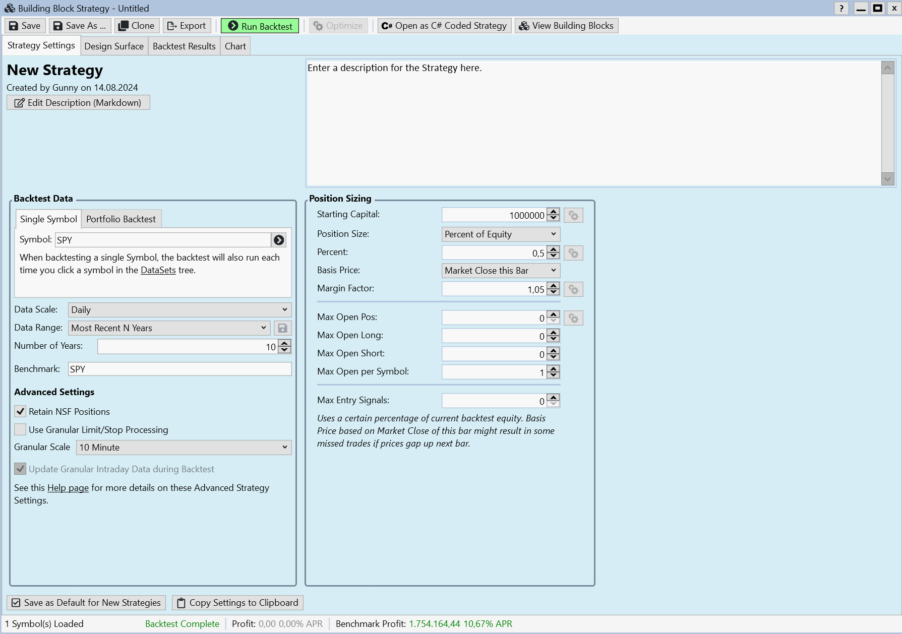Maximize the Building Block Strategy window
The width and height of the screenshot is (902, 634).
(x=878, y=8)
